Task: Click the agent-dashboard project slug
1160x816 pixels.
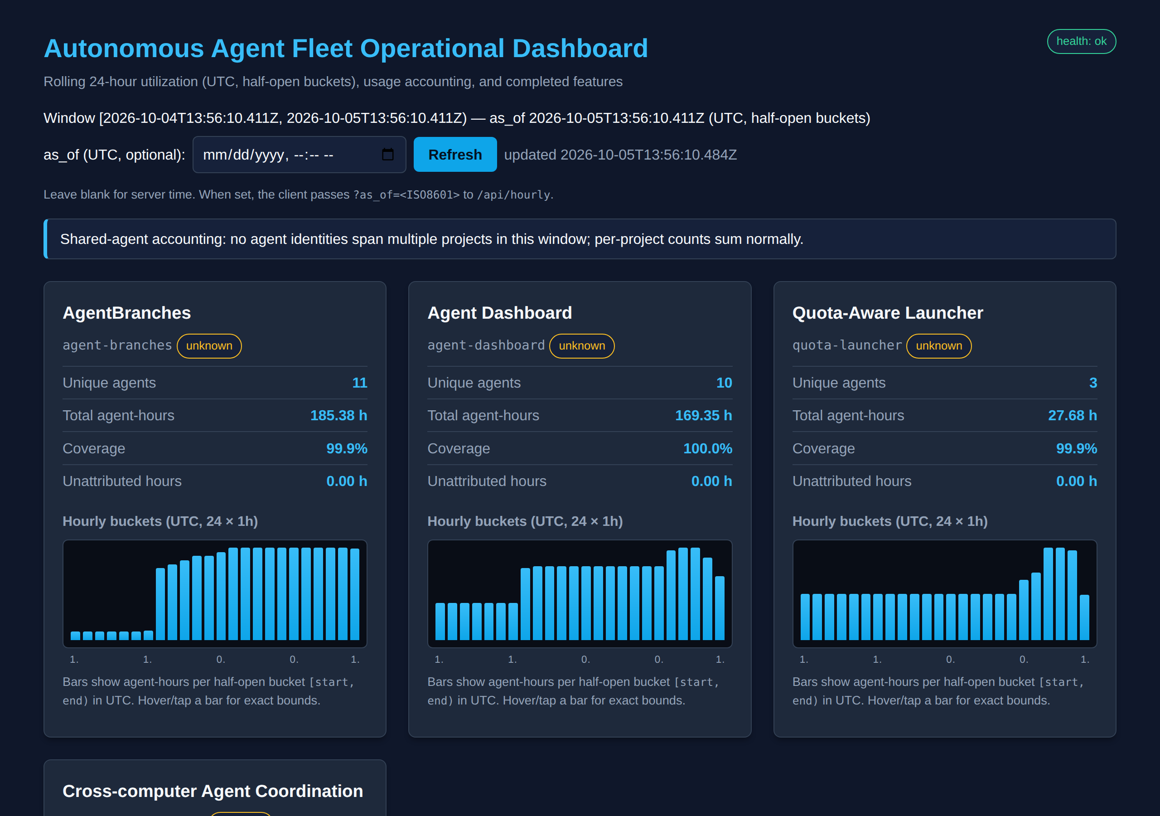Action: click(x=486, y=345)
